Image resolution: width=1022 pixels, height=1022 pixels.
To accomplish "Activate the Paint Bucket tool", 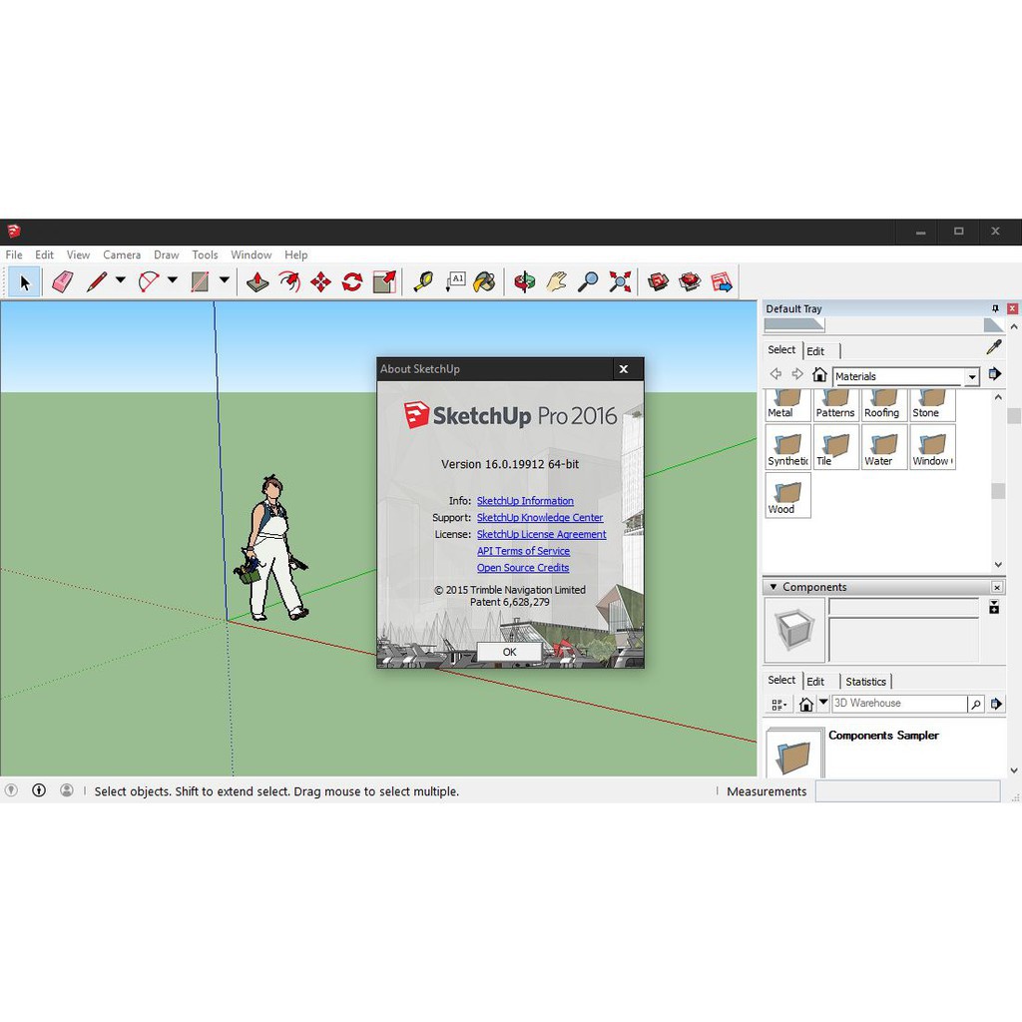I will tap(484, 282).
